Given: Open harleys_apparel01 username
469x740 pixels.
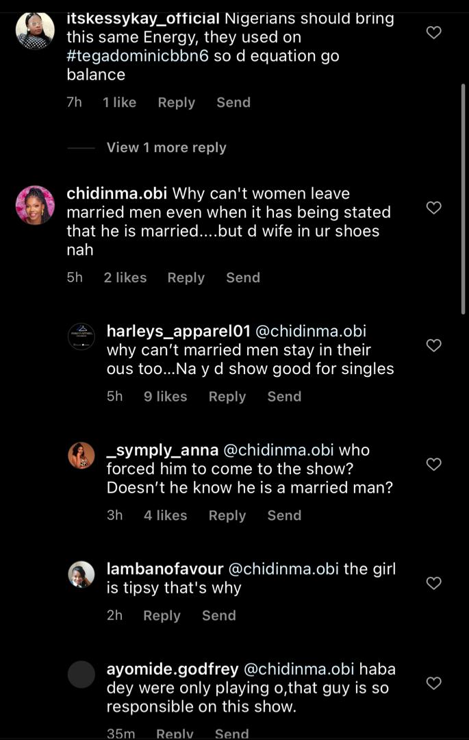Looking at the screenshot, I should coord(178,332).
